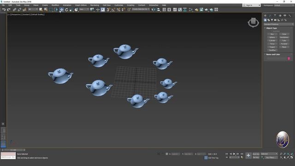295x166 pixels.
Task: Activate the Select Object tool
Action: click(41, 10)
